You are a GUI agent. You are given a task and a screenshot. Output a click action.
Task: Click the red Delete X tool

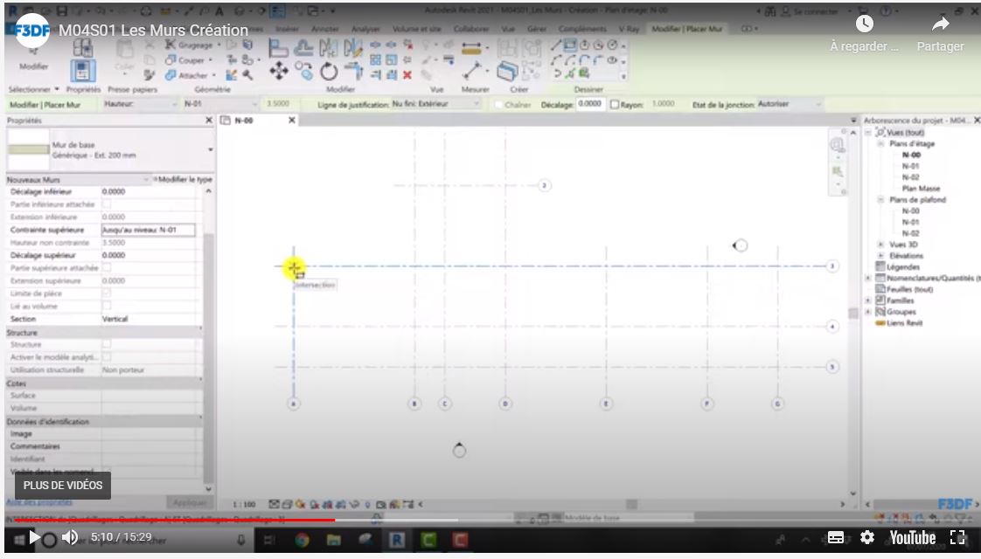(x=407, y=75)
